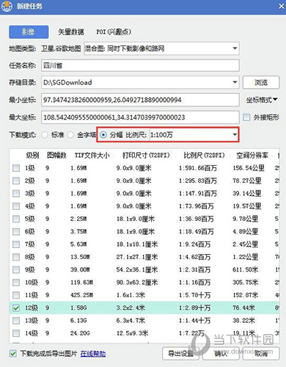
Task: Switch to the 影像 tab
Action: (x=29, y=32)
